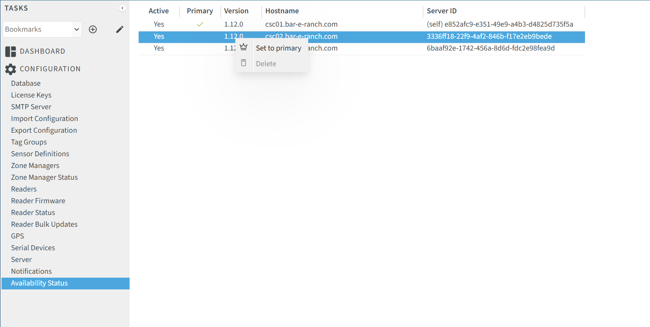Click the add bookmark plus icon
Image resolution: width=650 pixels, height=327 pixels.
tap(93, 29)
